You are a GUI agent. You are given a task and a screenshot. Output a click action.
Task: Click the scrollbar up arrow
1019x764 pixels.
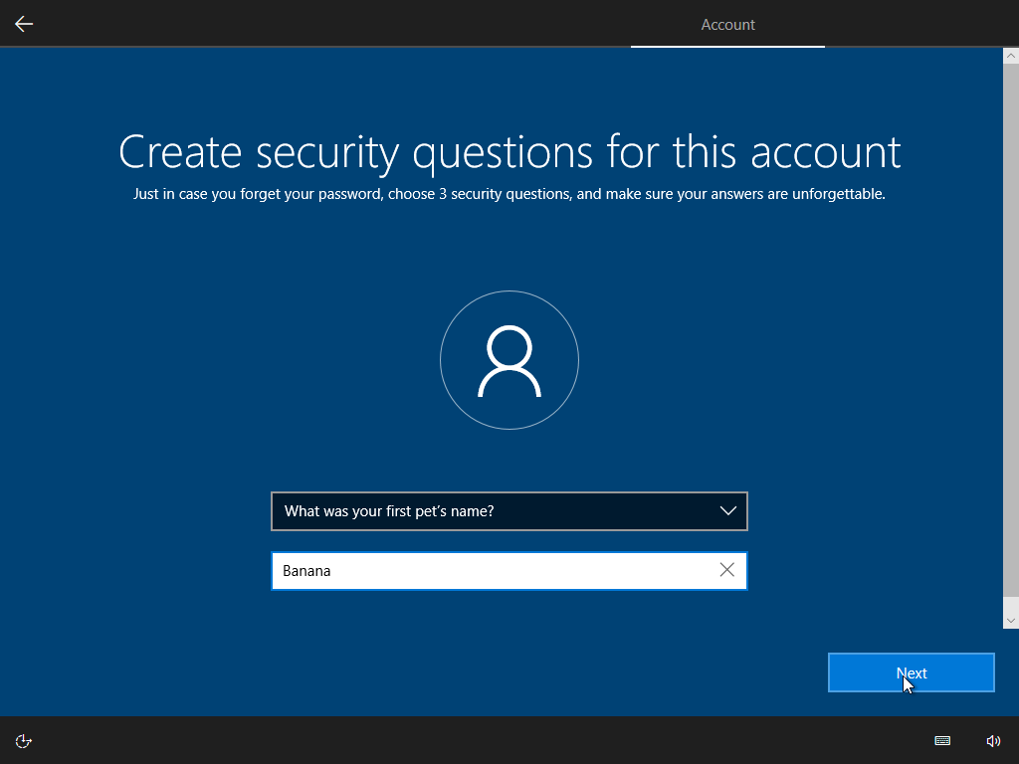click(x=1010, y=56)
